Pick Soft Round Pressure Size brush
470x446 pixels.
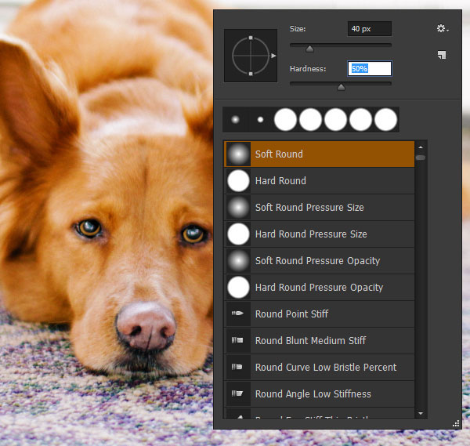tap(320, 208)
